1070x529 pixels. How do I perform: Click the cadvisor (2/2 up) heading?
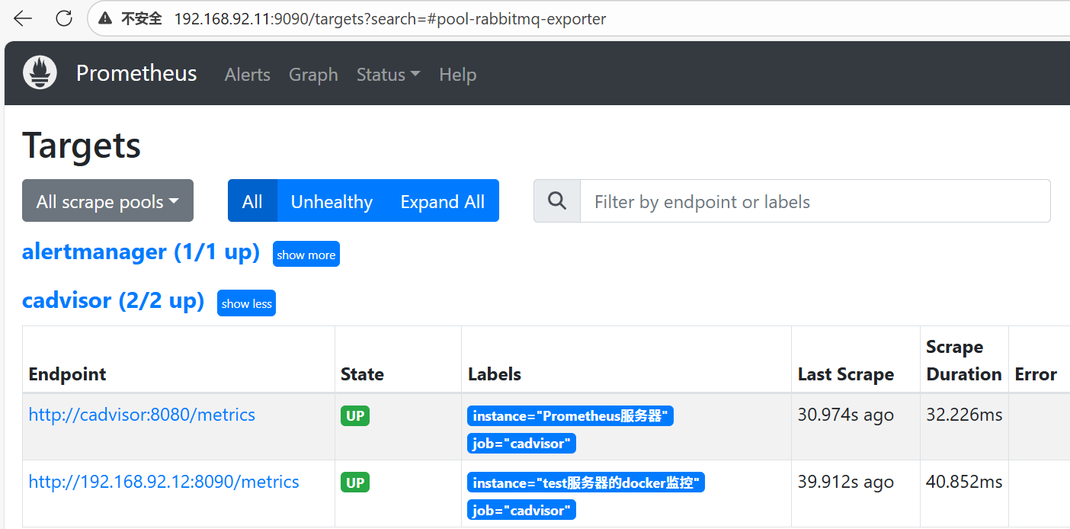pos(113,301)
